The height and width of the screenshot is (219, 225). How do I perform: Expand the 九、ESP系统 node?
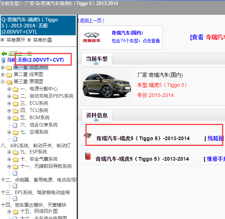[9, 152]
